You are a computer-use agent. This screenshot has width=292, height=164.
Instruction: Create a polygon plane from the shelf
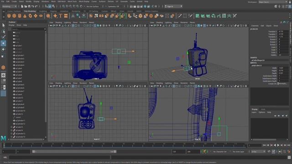tap(36, 16)
